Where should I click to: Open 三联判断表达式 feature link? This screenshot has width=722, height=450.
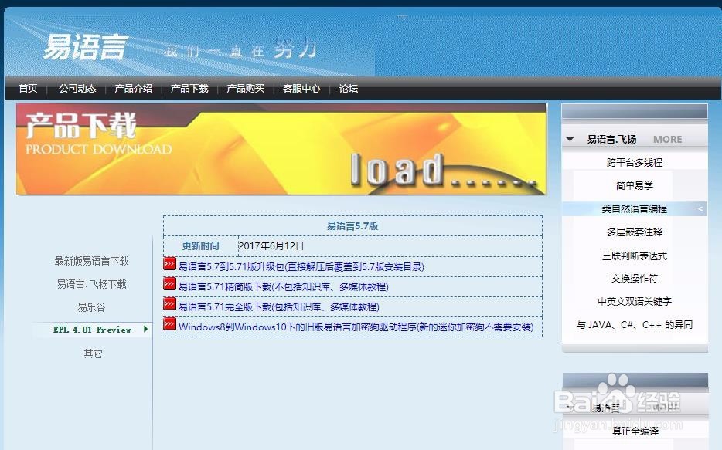coord(635,255)
